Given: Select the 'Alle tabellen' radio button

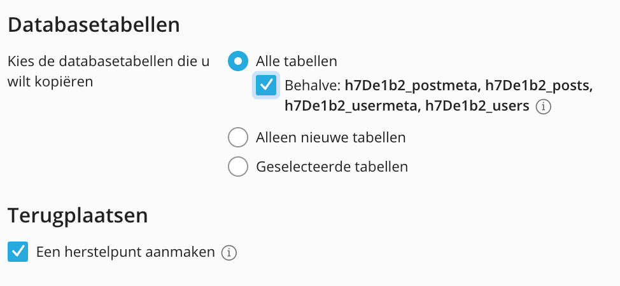Looking at the screenshot, I should coord(237,62).
